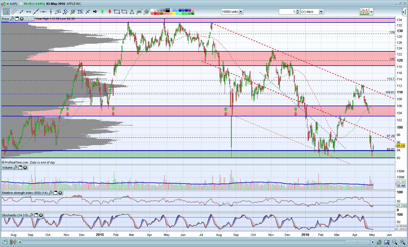Click the zoom in magnifier

point(403,242)
